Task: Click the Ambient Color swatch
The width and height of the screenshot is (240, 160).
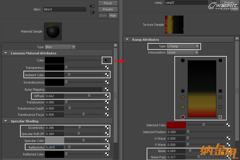Action: coord(55,75)
